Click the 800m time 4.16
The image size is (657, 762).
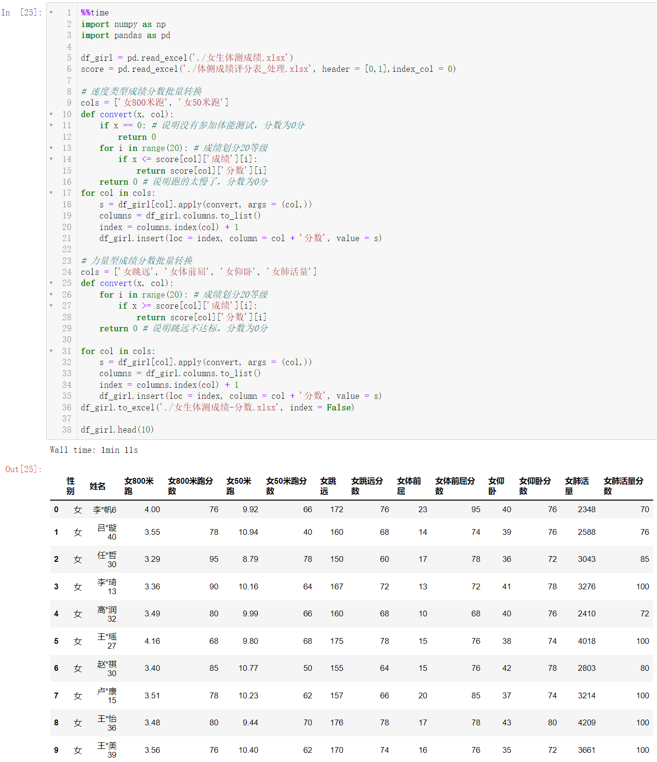point(152,641)
